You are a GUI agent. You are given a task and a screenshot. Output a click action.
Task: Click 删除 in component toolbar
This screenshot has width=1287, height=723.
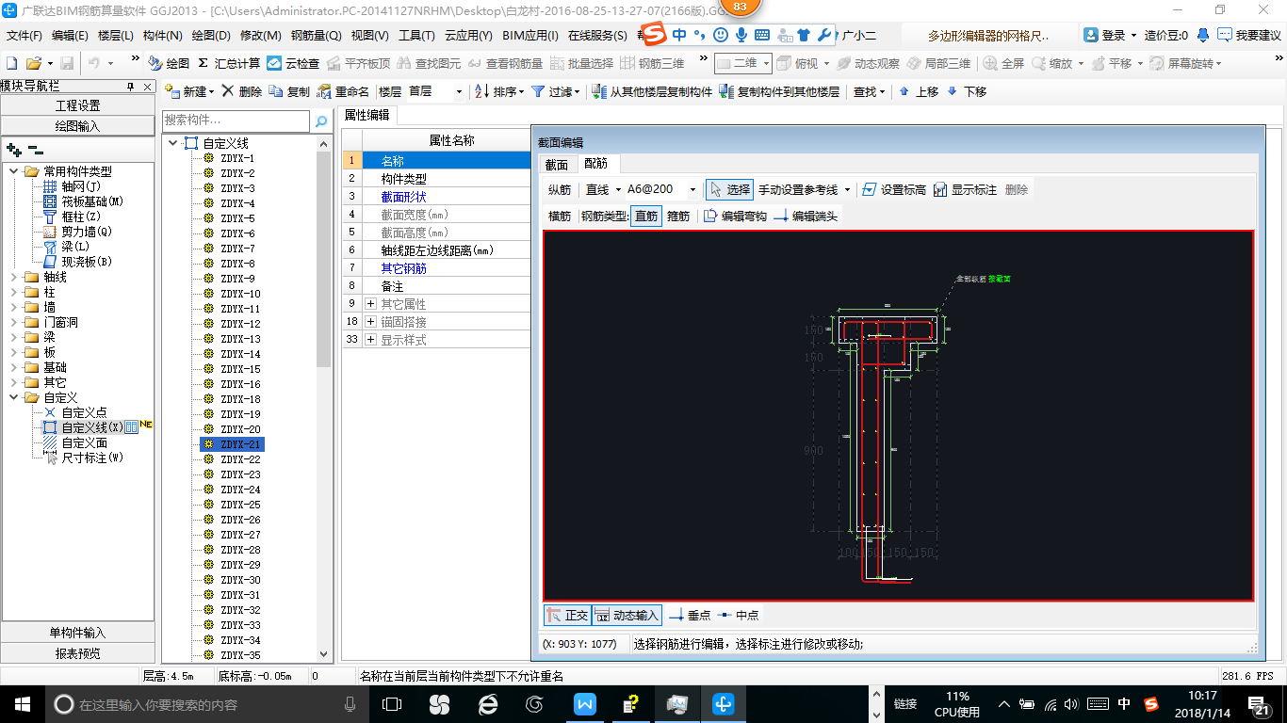(242, 91)
